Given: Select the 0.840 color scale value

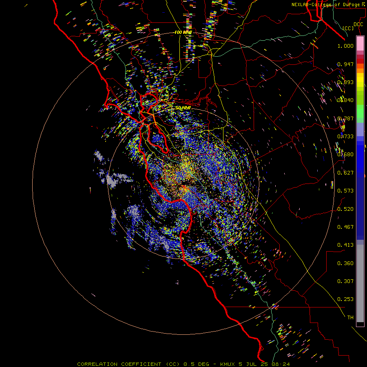Looking at the screenshot, I should tap(345, 100).
